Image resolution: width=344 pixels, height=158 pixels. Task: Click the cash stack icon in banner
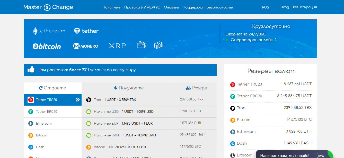158,45
